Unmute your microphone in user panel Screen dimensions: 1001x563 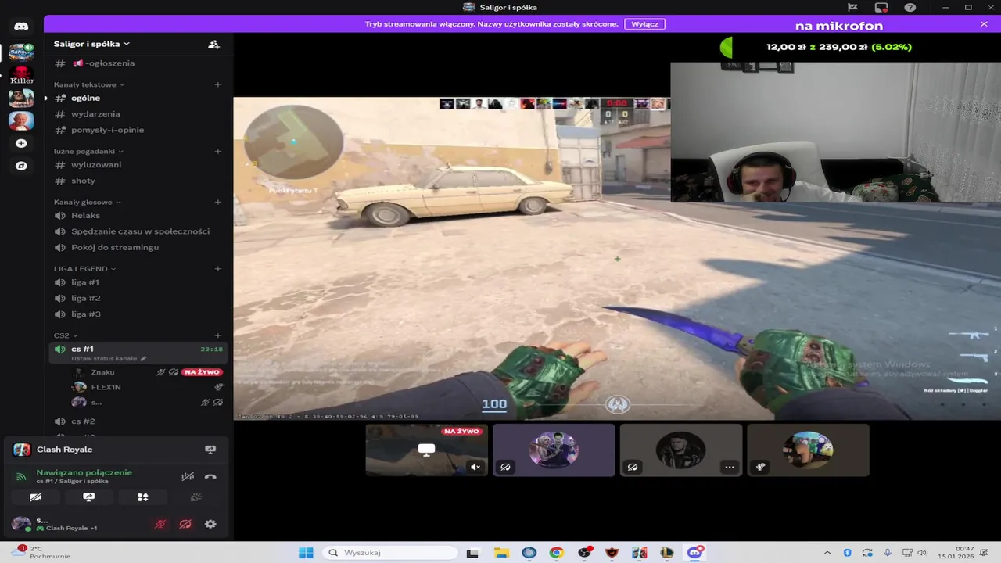point(160,525)
